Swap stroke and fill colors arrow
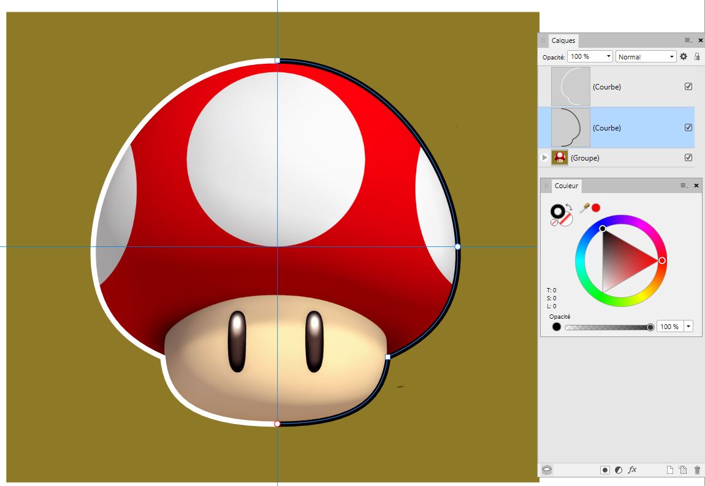 click(x=569, y=207)
